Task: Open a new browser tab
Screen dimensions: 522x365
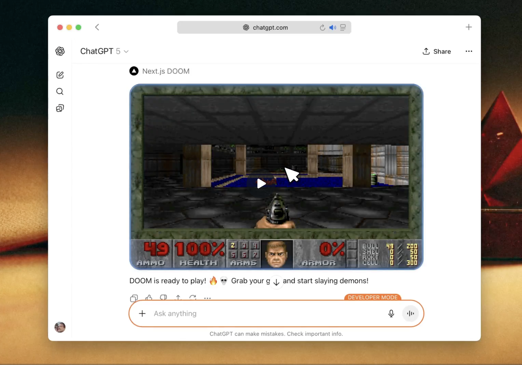Action: (x=468, y=27)
